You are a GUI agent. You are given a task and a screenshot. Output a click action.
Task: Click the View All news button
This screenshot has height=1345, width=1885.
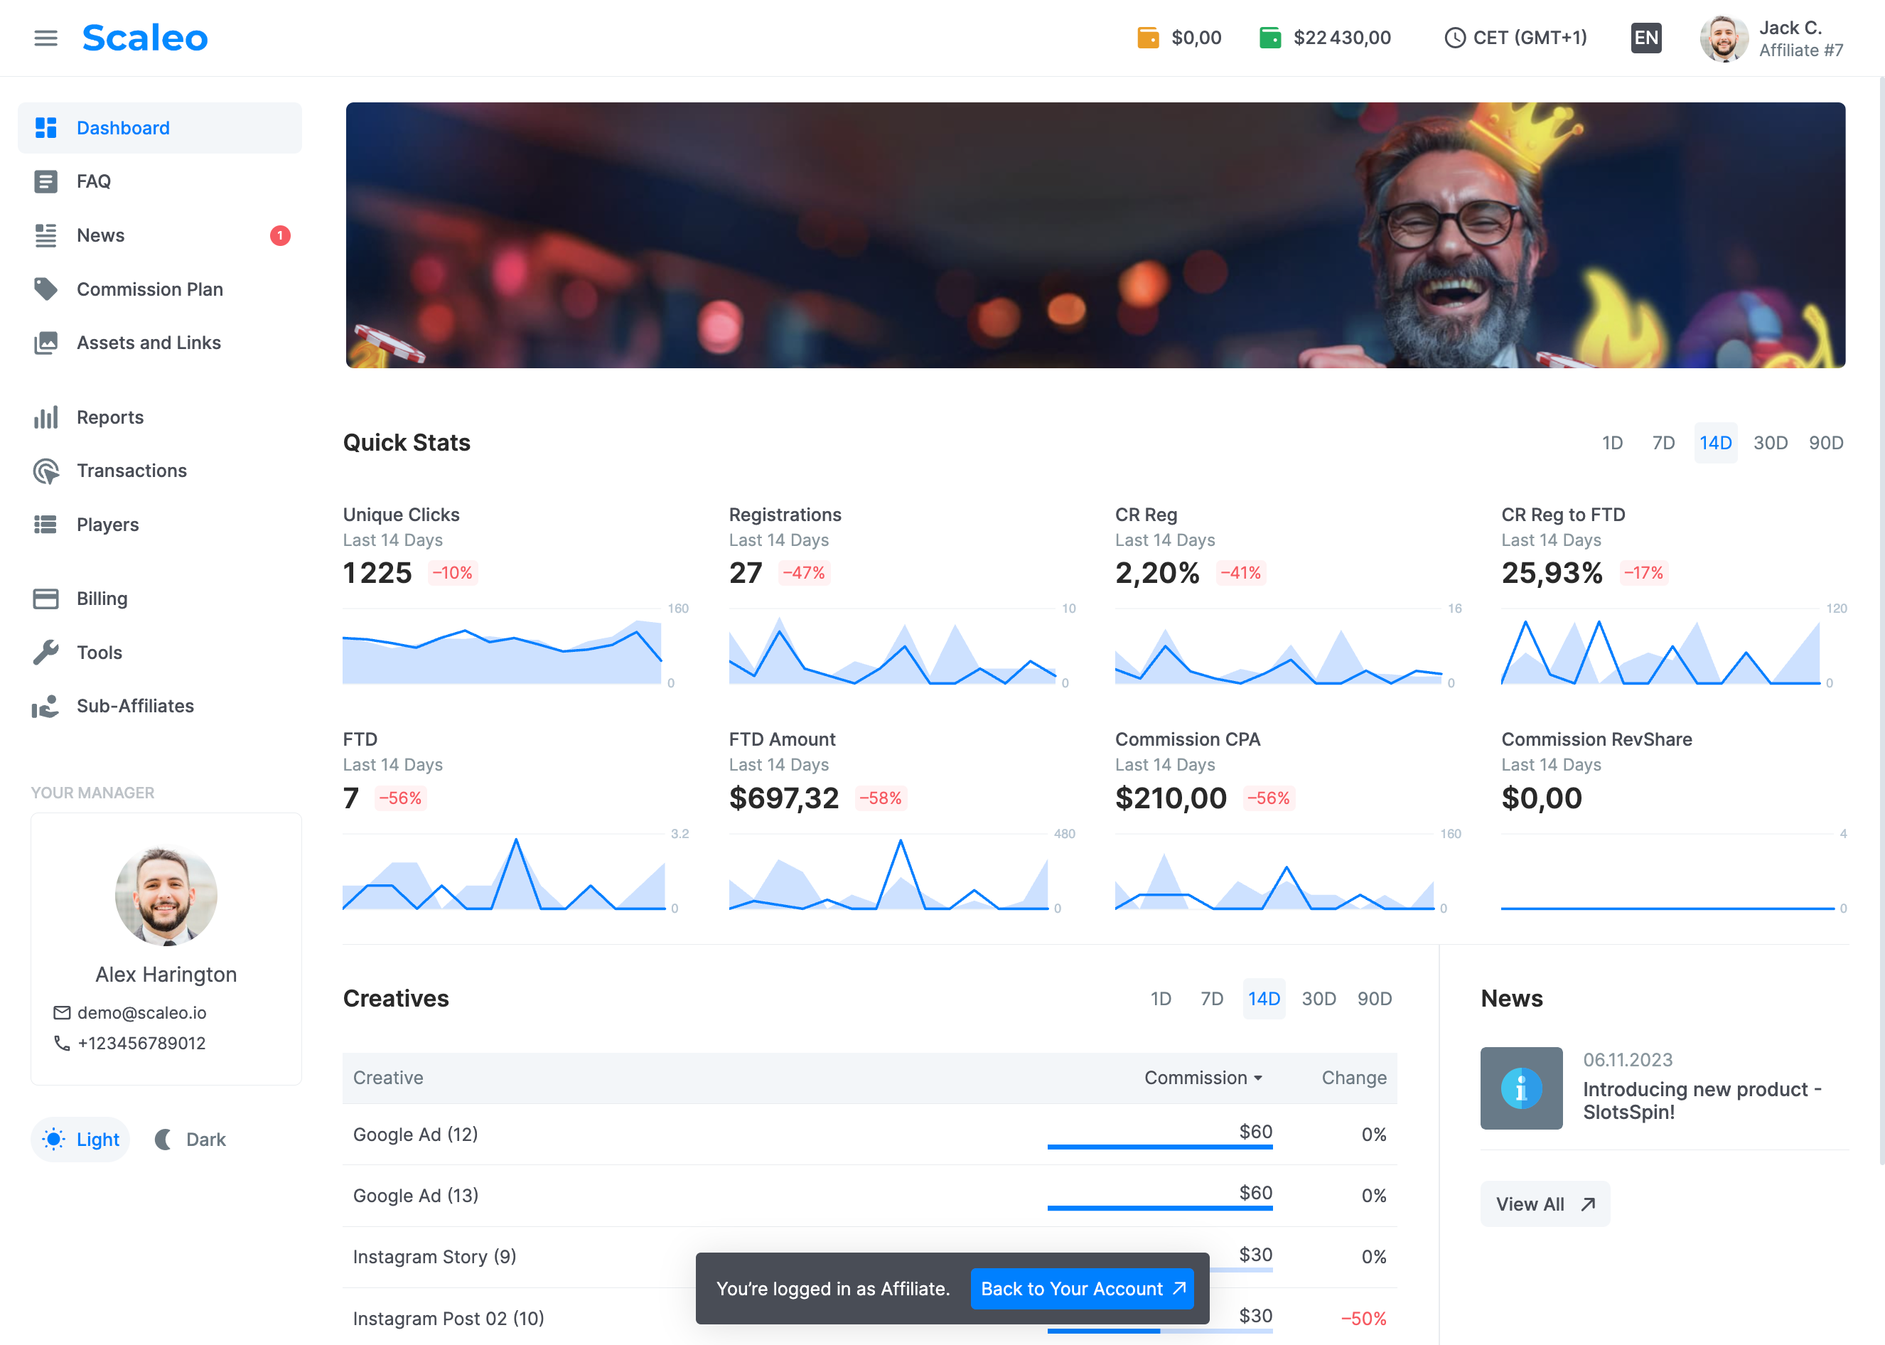1544,1204
